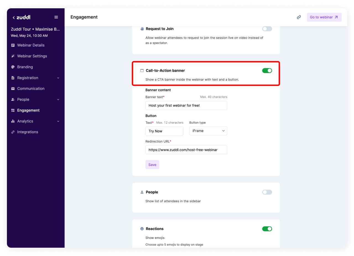Enable the People sidebar list toggle

pos(267,192)
